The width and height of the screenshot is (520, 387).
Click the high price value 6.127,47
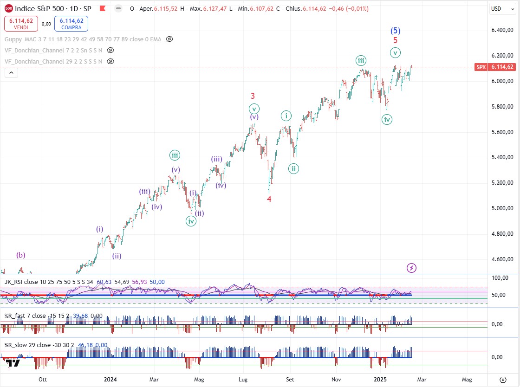point(215,9)
